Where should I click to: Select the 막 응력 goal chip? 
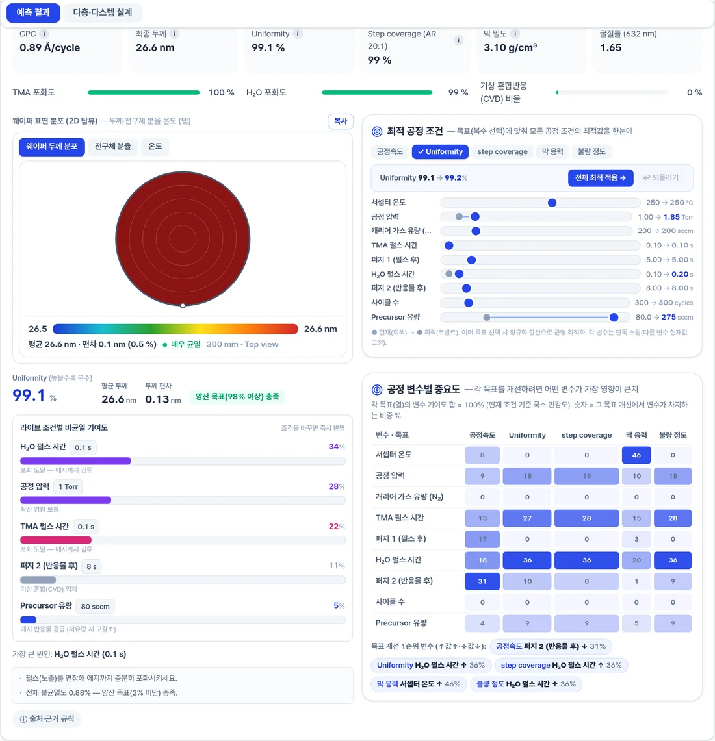click(x=552, y=152)
